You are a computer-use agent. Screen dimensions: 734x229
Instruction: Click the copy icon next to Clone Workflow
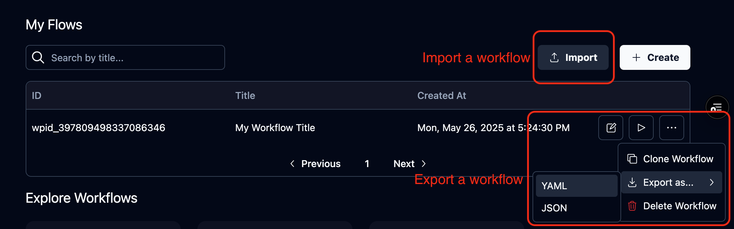coord(632,159)
